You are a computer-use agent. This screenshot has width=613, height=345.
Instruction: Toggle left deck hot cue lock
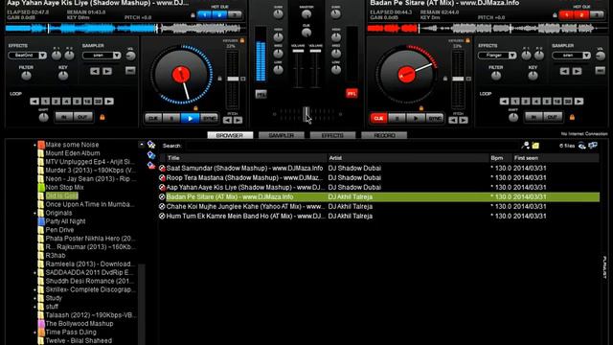click(193, 15)
